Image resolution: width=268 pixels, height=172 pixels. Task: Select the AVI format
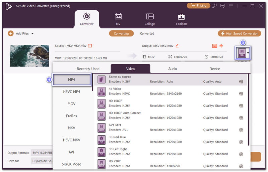(72, 152)
